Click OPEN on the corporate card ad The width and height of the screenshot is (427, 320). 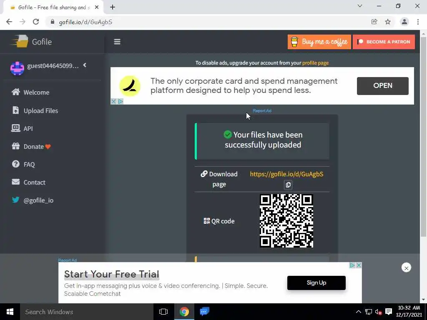[383, 86]
